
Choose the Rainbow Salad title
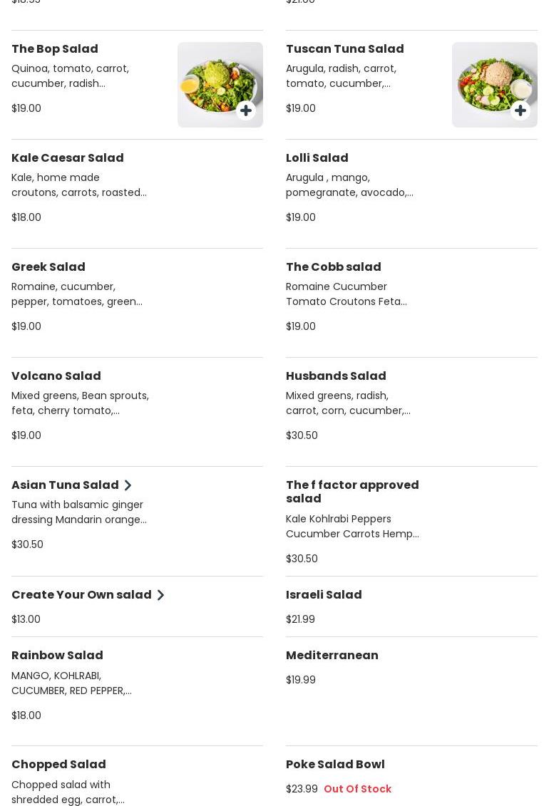(57, 655)
